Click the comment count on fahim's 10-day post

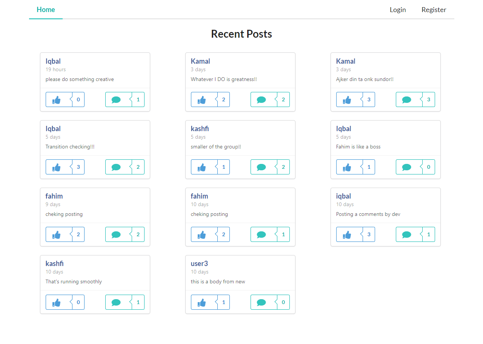(x=283, y=234)
